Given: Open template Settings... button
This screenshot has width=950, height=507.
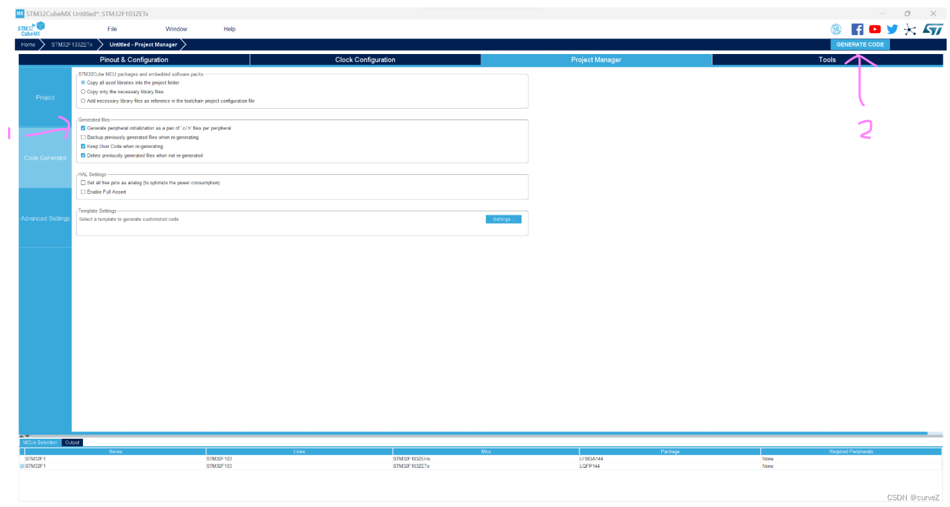Looking at the screenshot, I should click(503, 219).
